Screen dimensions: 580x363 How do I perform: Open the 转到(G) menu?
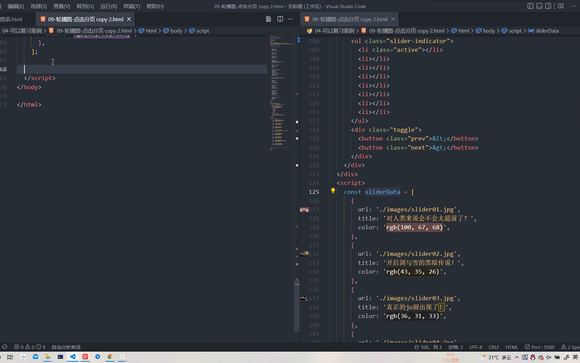tap(85, 6)
